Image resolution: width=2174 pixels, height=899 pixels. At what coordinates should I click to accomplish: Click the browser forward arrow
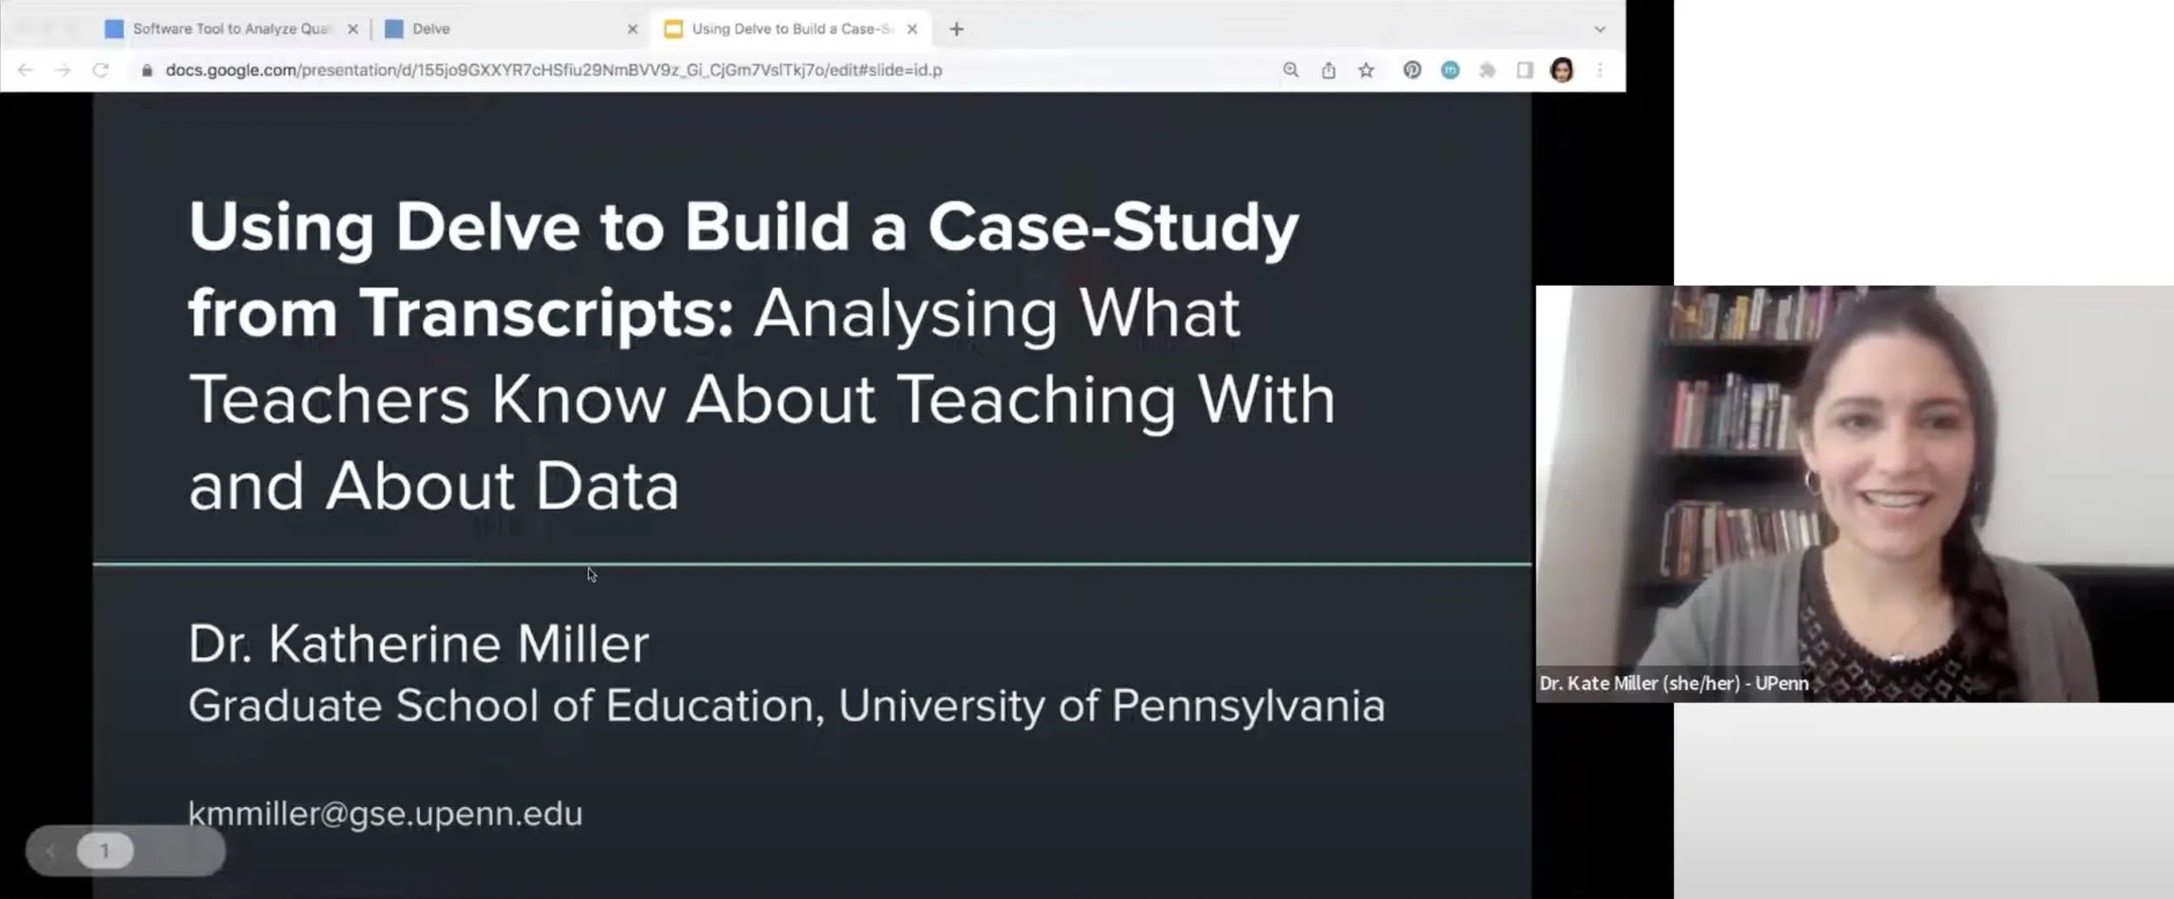click(x=63, y=70)
